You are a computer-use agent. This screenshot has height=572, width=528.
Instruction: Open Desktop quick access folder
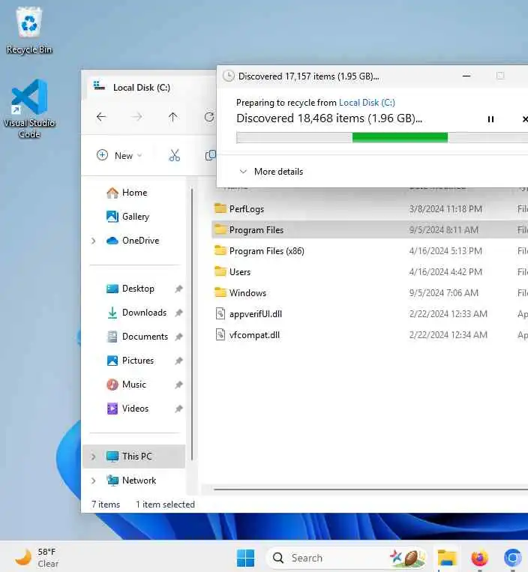(x=130, y=289)
